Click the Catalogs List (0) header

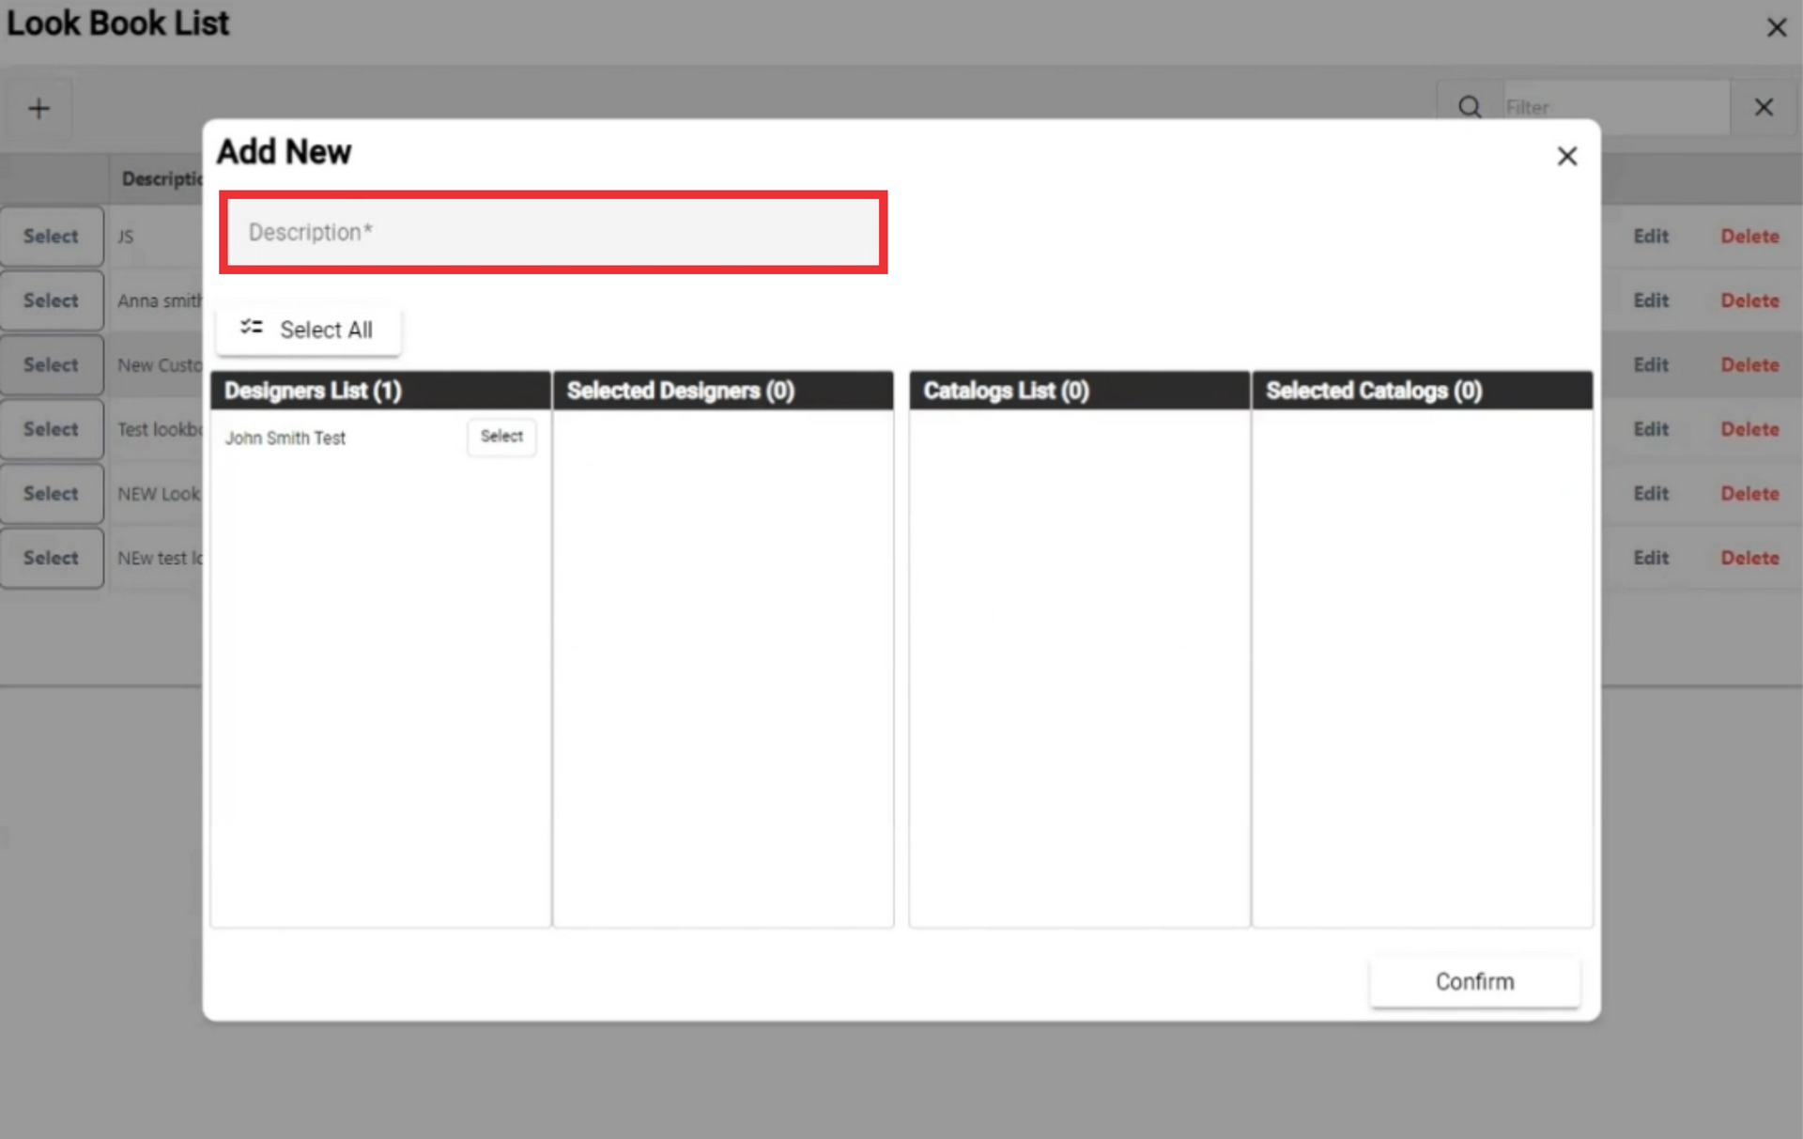(x=1079, y=391)
